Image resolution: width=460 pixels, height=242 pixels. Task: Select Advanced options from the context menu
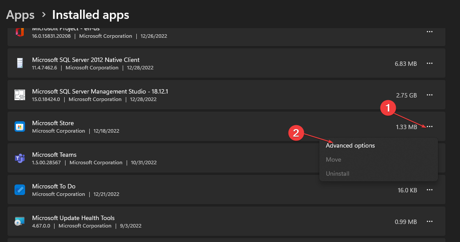[x=350, y=145]
